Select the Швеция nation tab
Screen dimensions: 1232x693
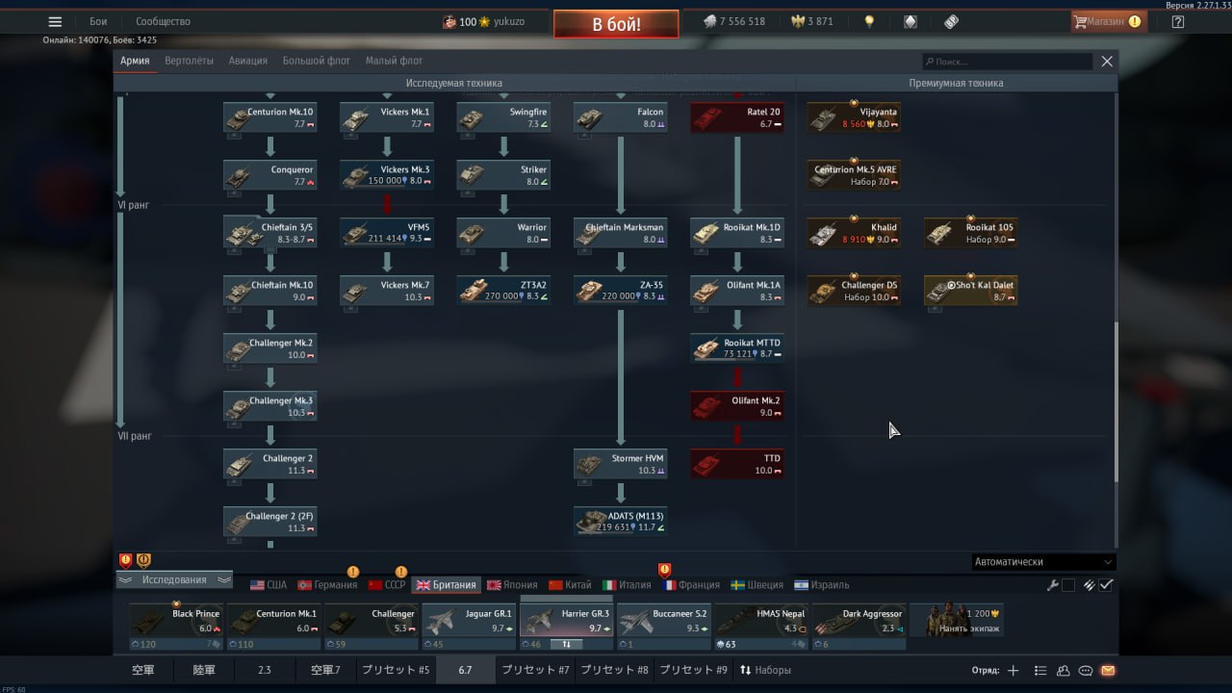(757, 584)
